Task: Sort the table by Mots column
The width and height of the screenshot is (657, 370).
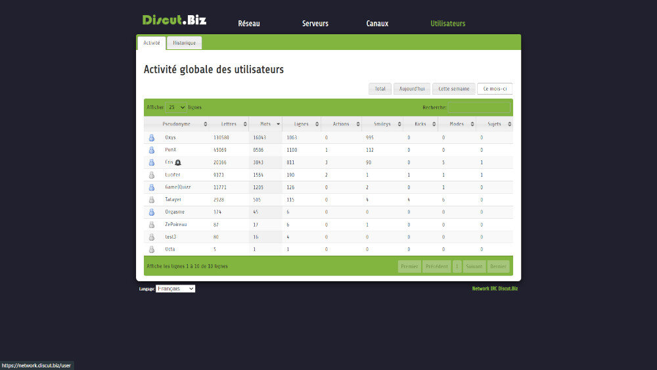Action: pos(266,124)
